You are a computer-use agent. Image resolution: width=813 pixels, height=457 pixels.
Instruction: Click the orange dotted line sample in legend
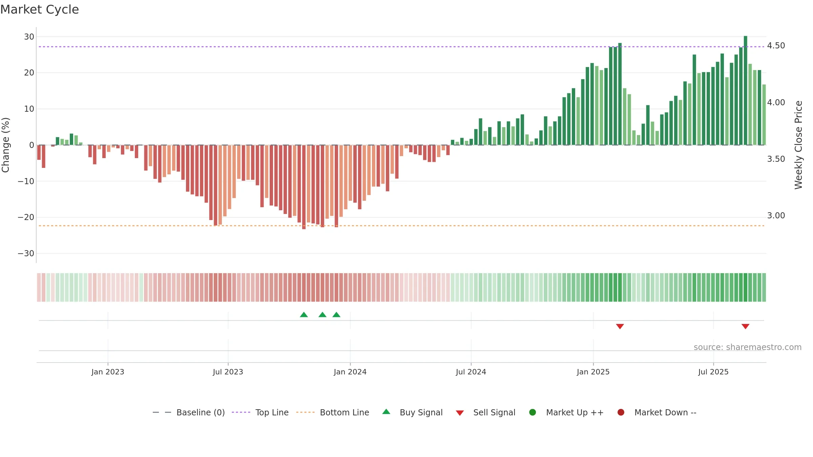click(305, 412)
